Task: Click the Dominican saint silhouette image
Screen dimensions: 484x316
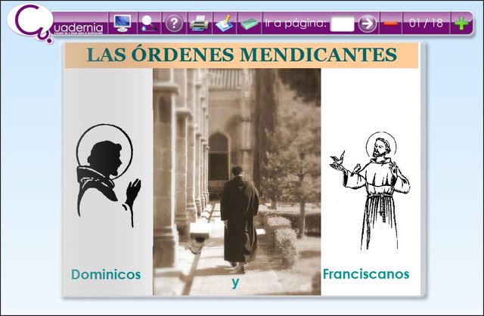Action: (x=107, y=175)
